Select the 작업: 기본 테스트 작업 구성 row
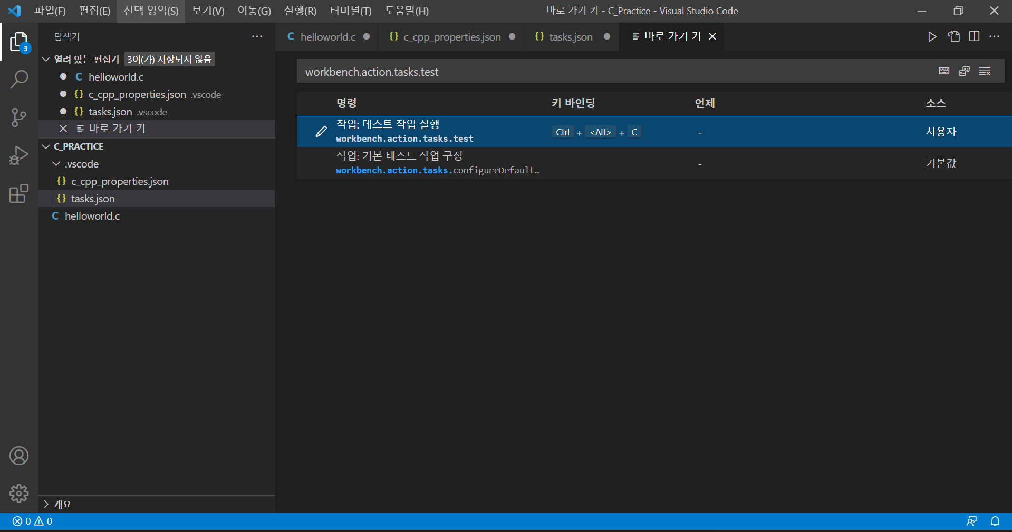Viewport: 1012px width, 532px height. pos(654,163)
